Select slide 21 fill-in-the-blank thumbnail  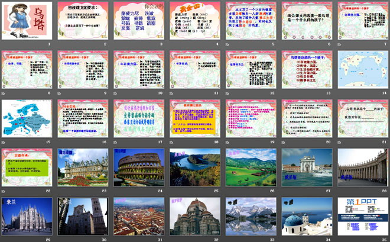click(363, 118)
